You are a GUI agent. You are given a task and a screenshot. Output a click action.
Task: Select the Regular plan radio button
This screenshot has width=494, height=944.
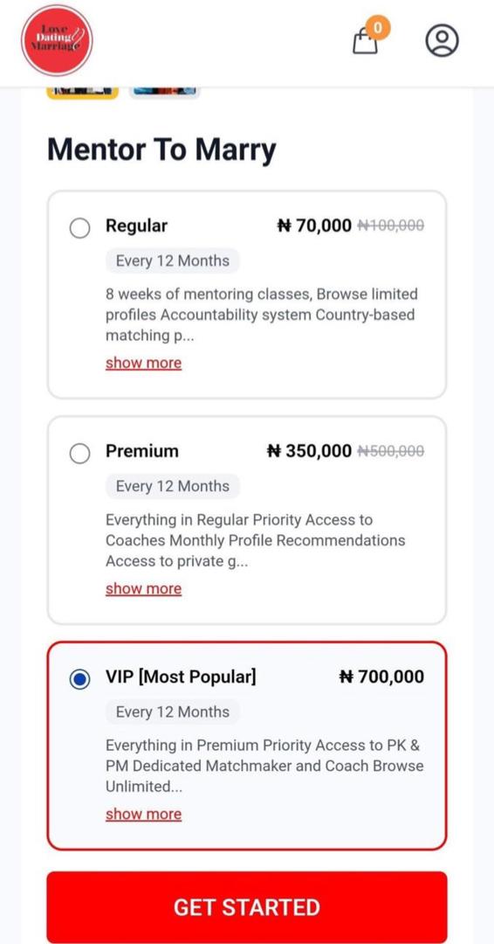point(79,228)
